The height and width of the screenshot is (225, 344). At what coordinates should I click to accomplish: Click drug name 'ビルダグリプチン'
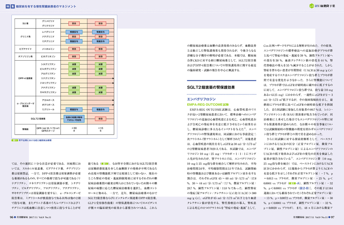pos(48,69)
